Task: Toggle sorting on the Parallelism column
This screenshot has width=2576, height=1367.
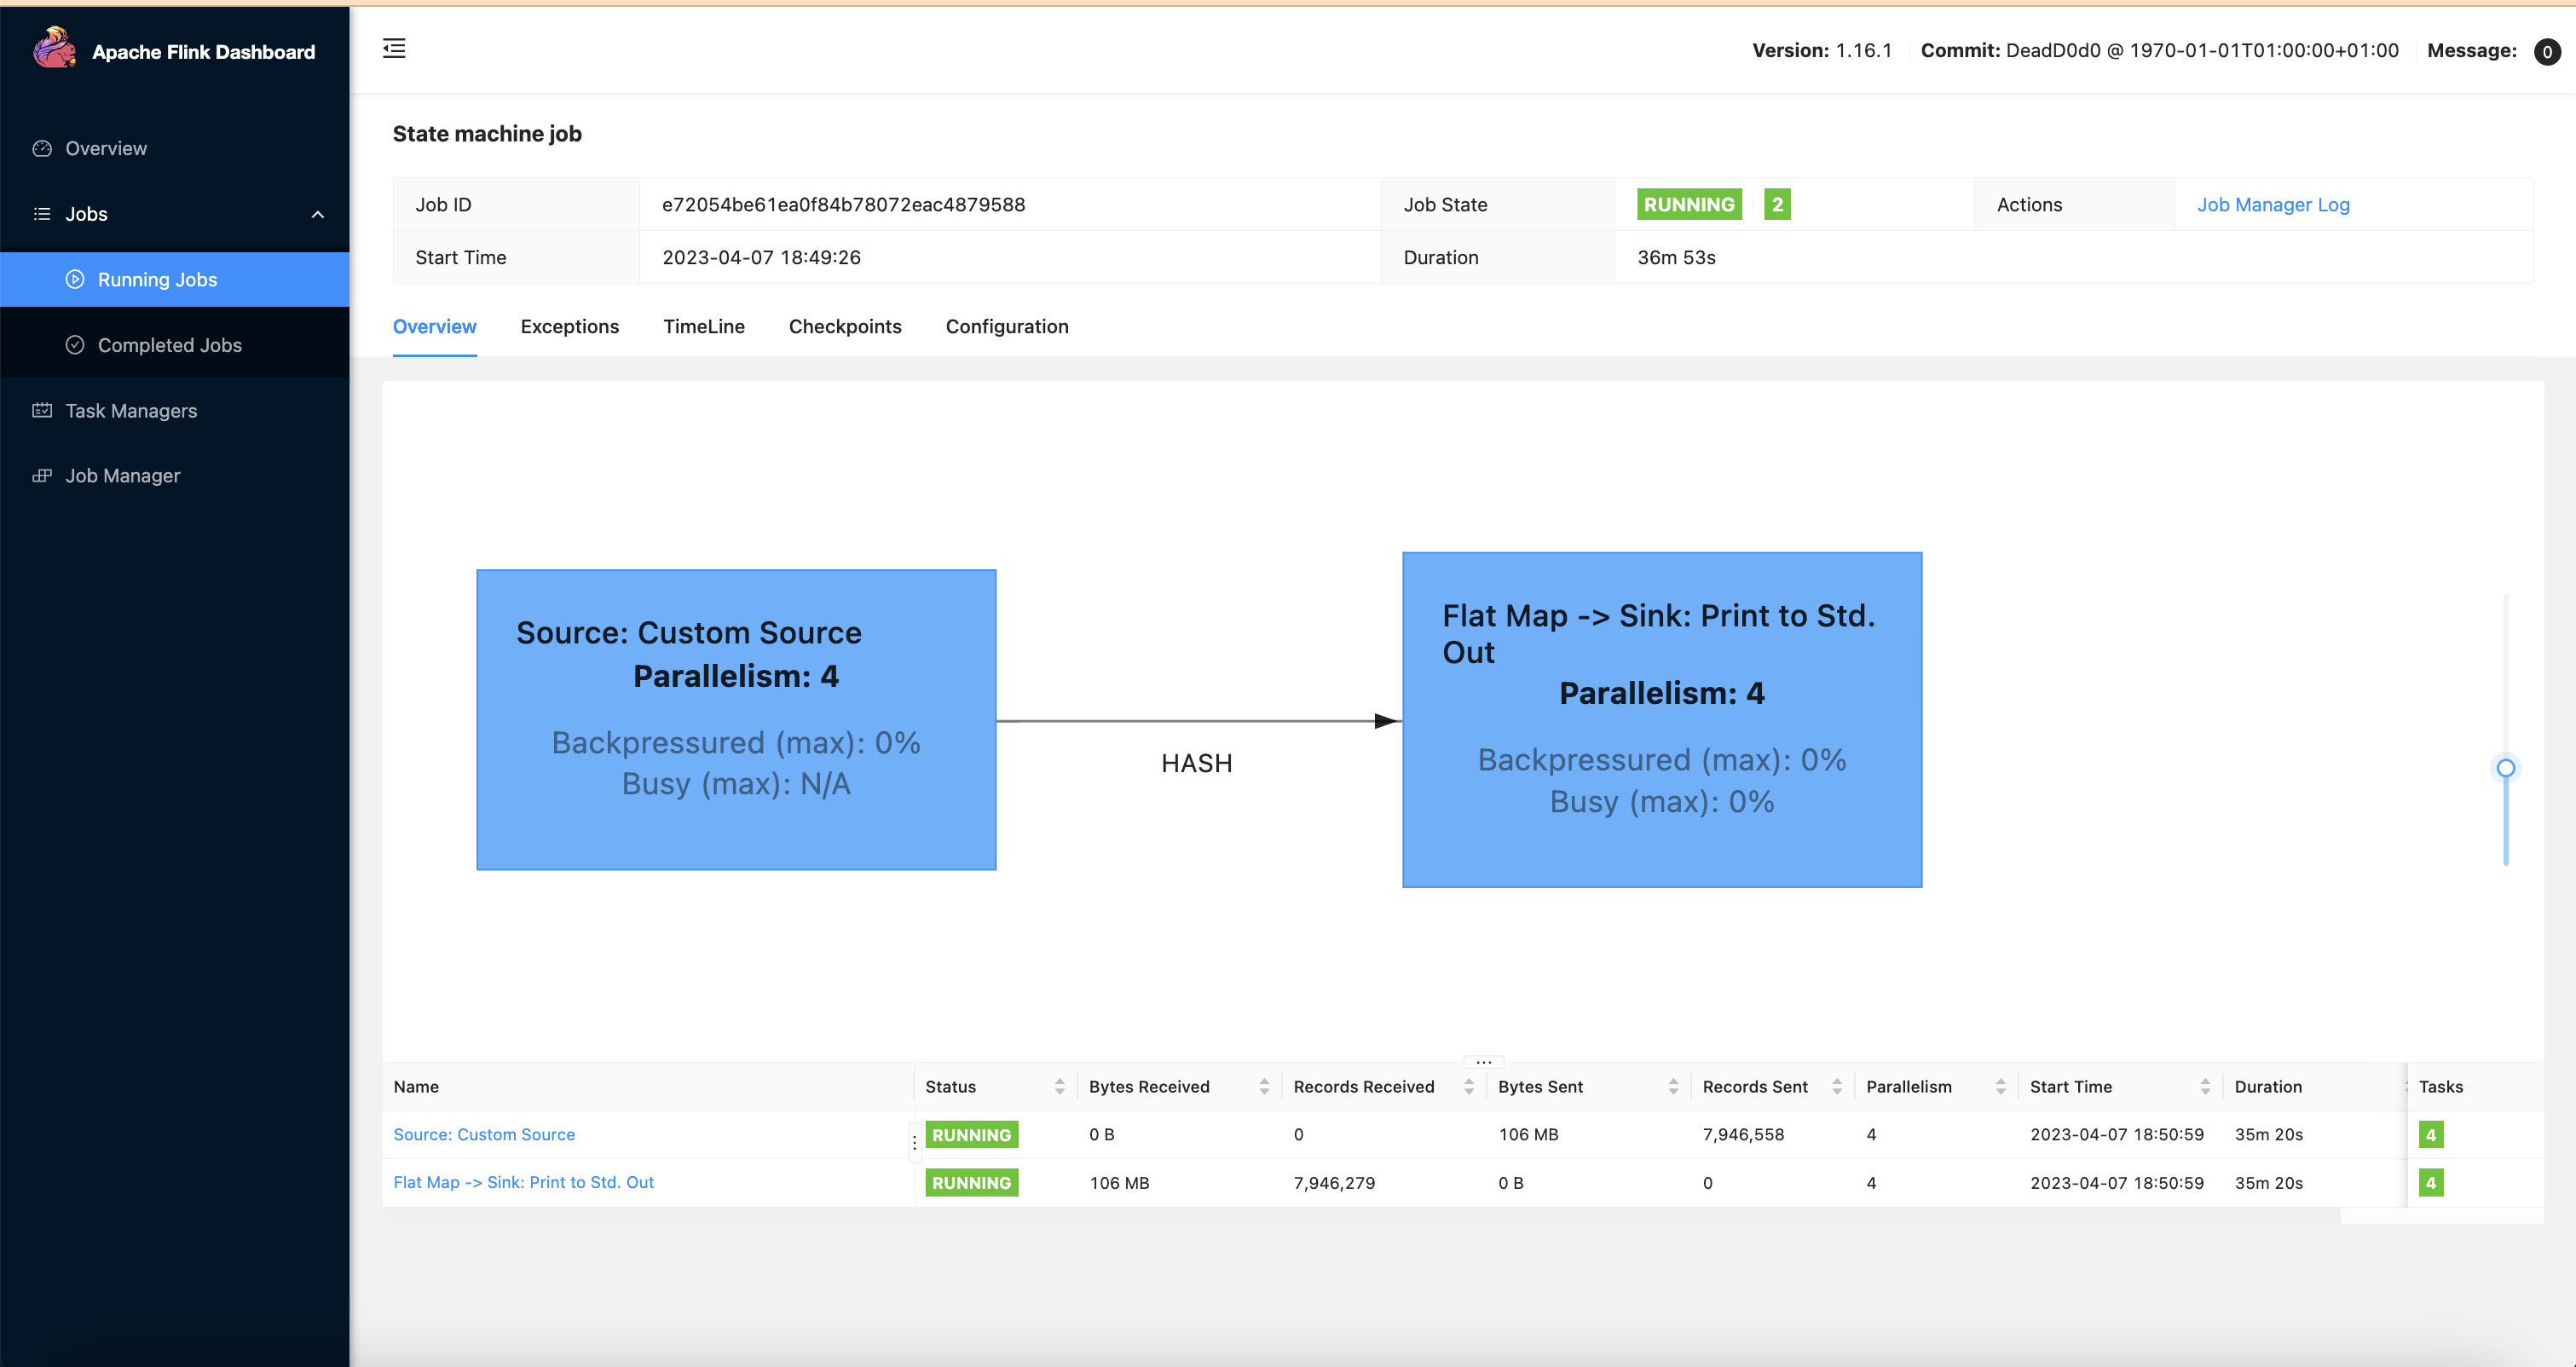Action: 2000,1086
